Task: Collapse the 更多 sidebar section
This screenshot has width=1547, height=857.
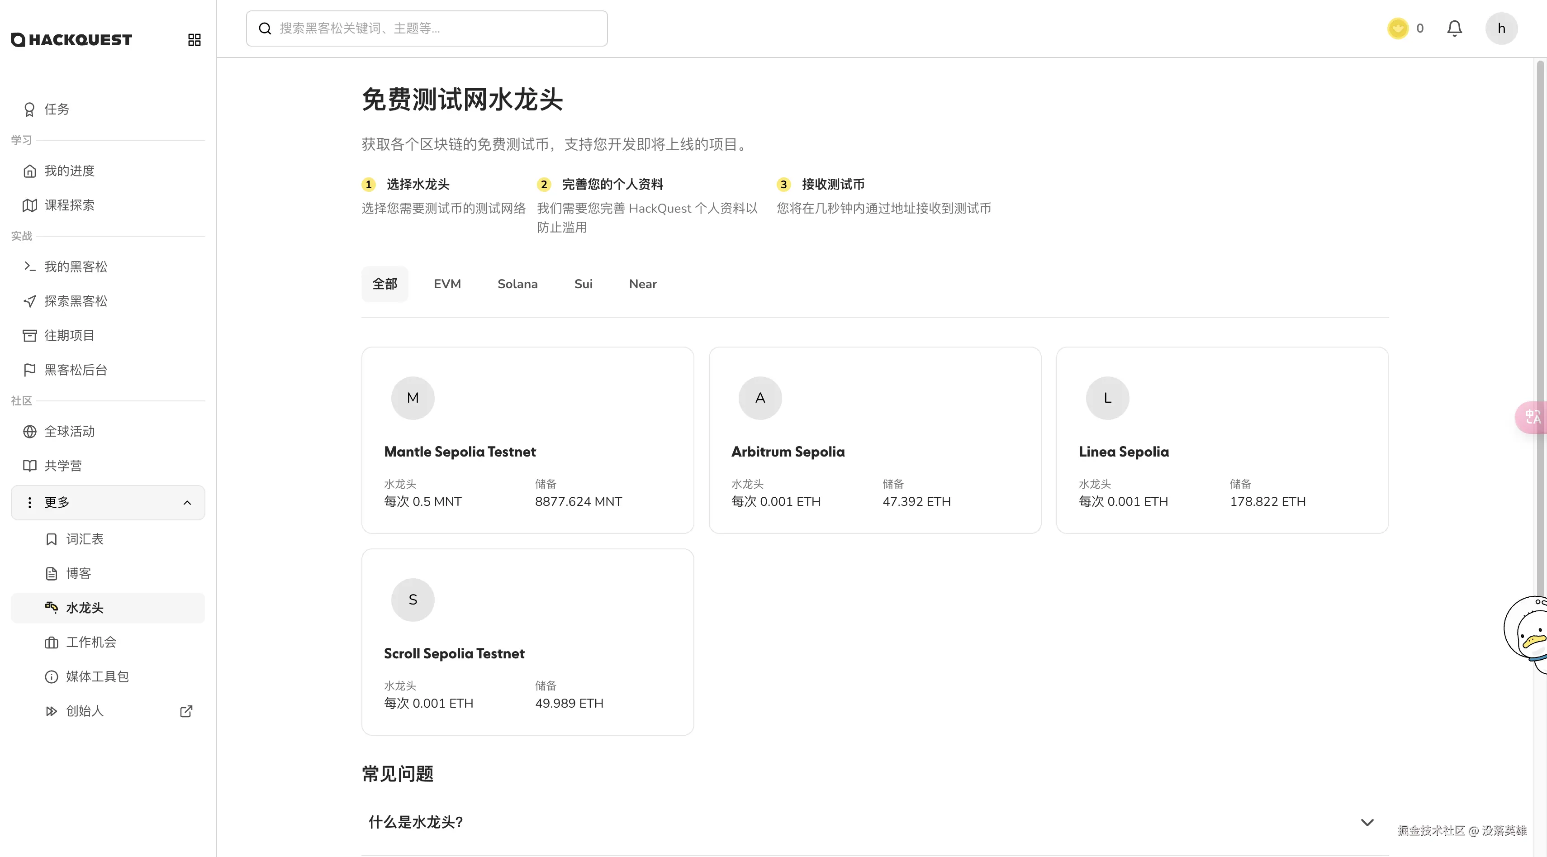Action: (x=108, y=503)
